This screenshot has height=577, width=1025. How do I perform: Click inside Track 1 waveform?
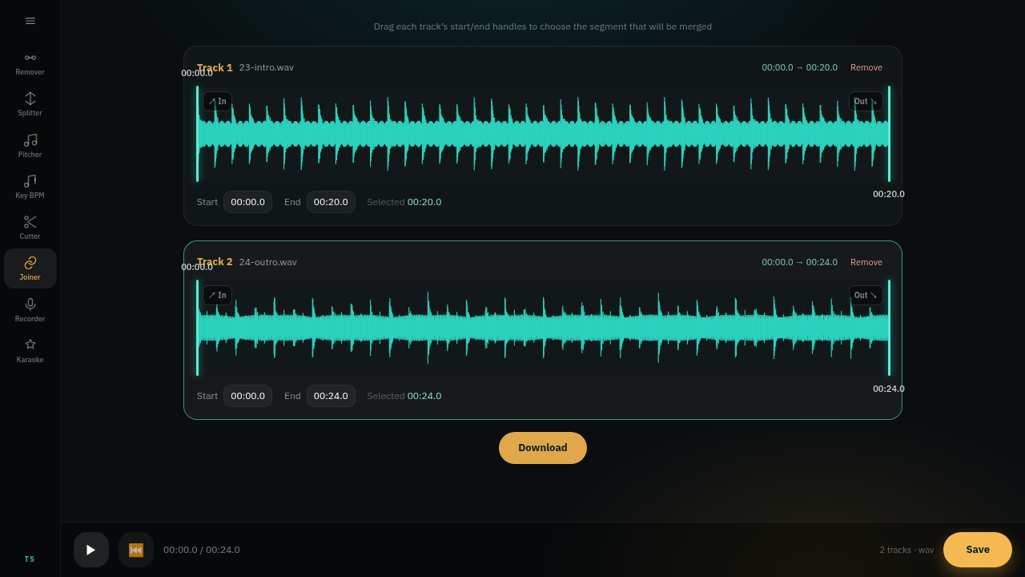[x=543, y=134]
